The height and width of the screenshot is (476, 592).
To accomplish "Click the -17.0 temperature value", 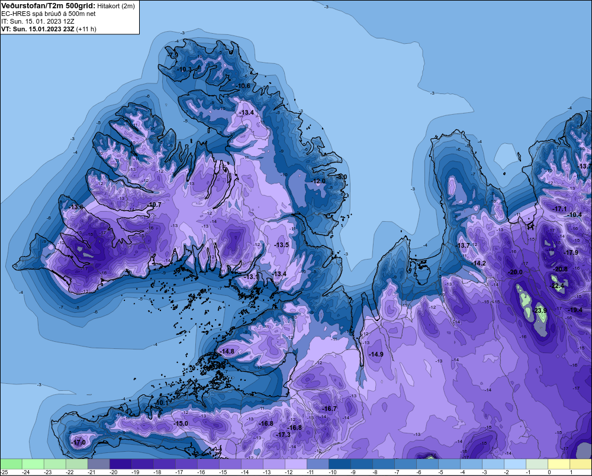I will pos(79,442).
